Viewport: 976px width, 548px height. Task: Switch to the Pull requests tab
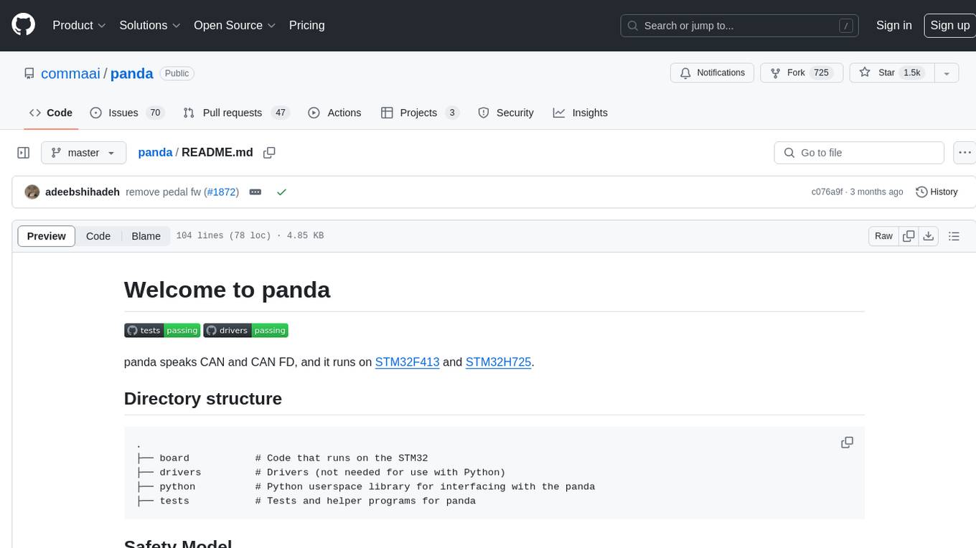click(x=235, y=113)
